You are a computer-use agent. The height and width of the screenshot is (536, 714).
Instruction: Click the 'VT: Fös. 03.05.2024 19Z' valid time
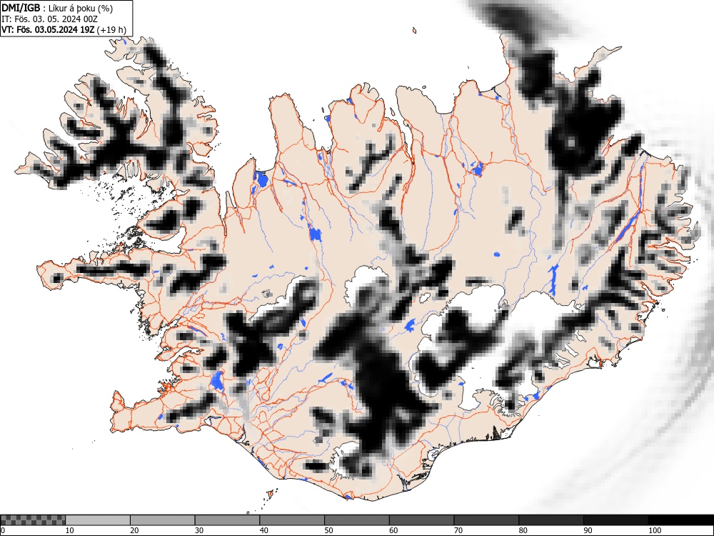click(48, 29)
